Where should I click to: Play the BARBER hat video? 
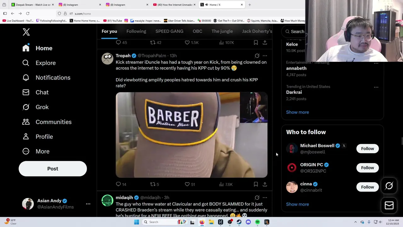click(191, 135)
